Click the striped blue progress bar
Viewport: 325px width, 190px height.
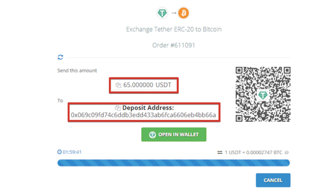click(174, 163)
